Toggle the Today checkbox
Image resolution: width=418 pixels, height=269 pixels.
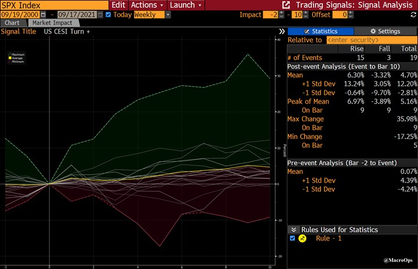109,14
